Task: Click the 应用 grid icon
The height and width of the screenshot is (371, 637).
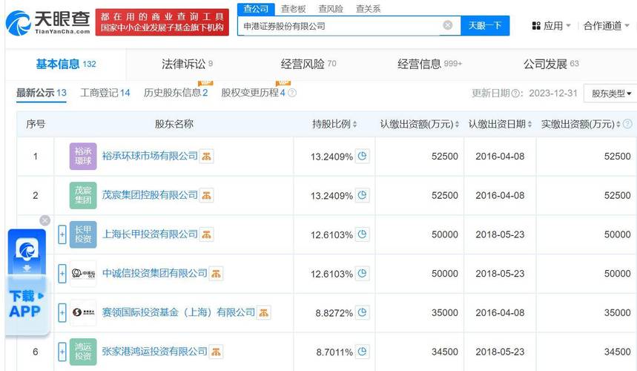Action: coord(536,26)
